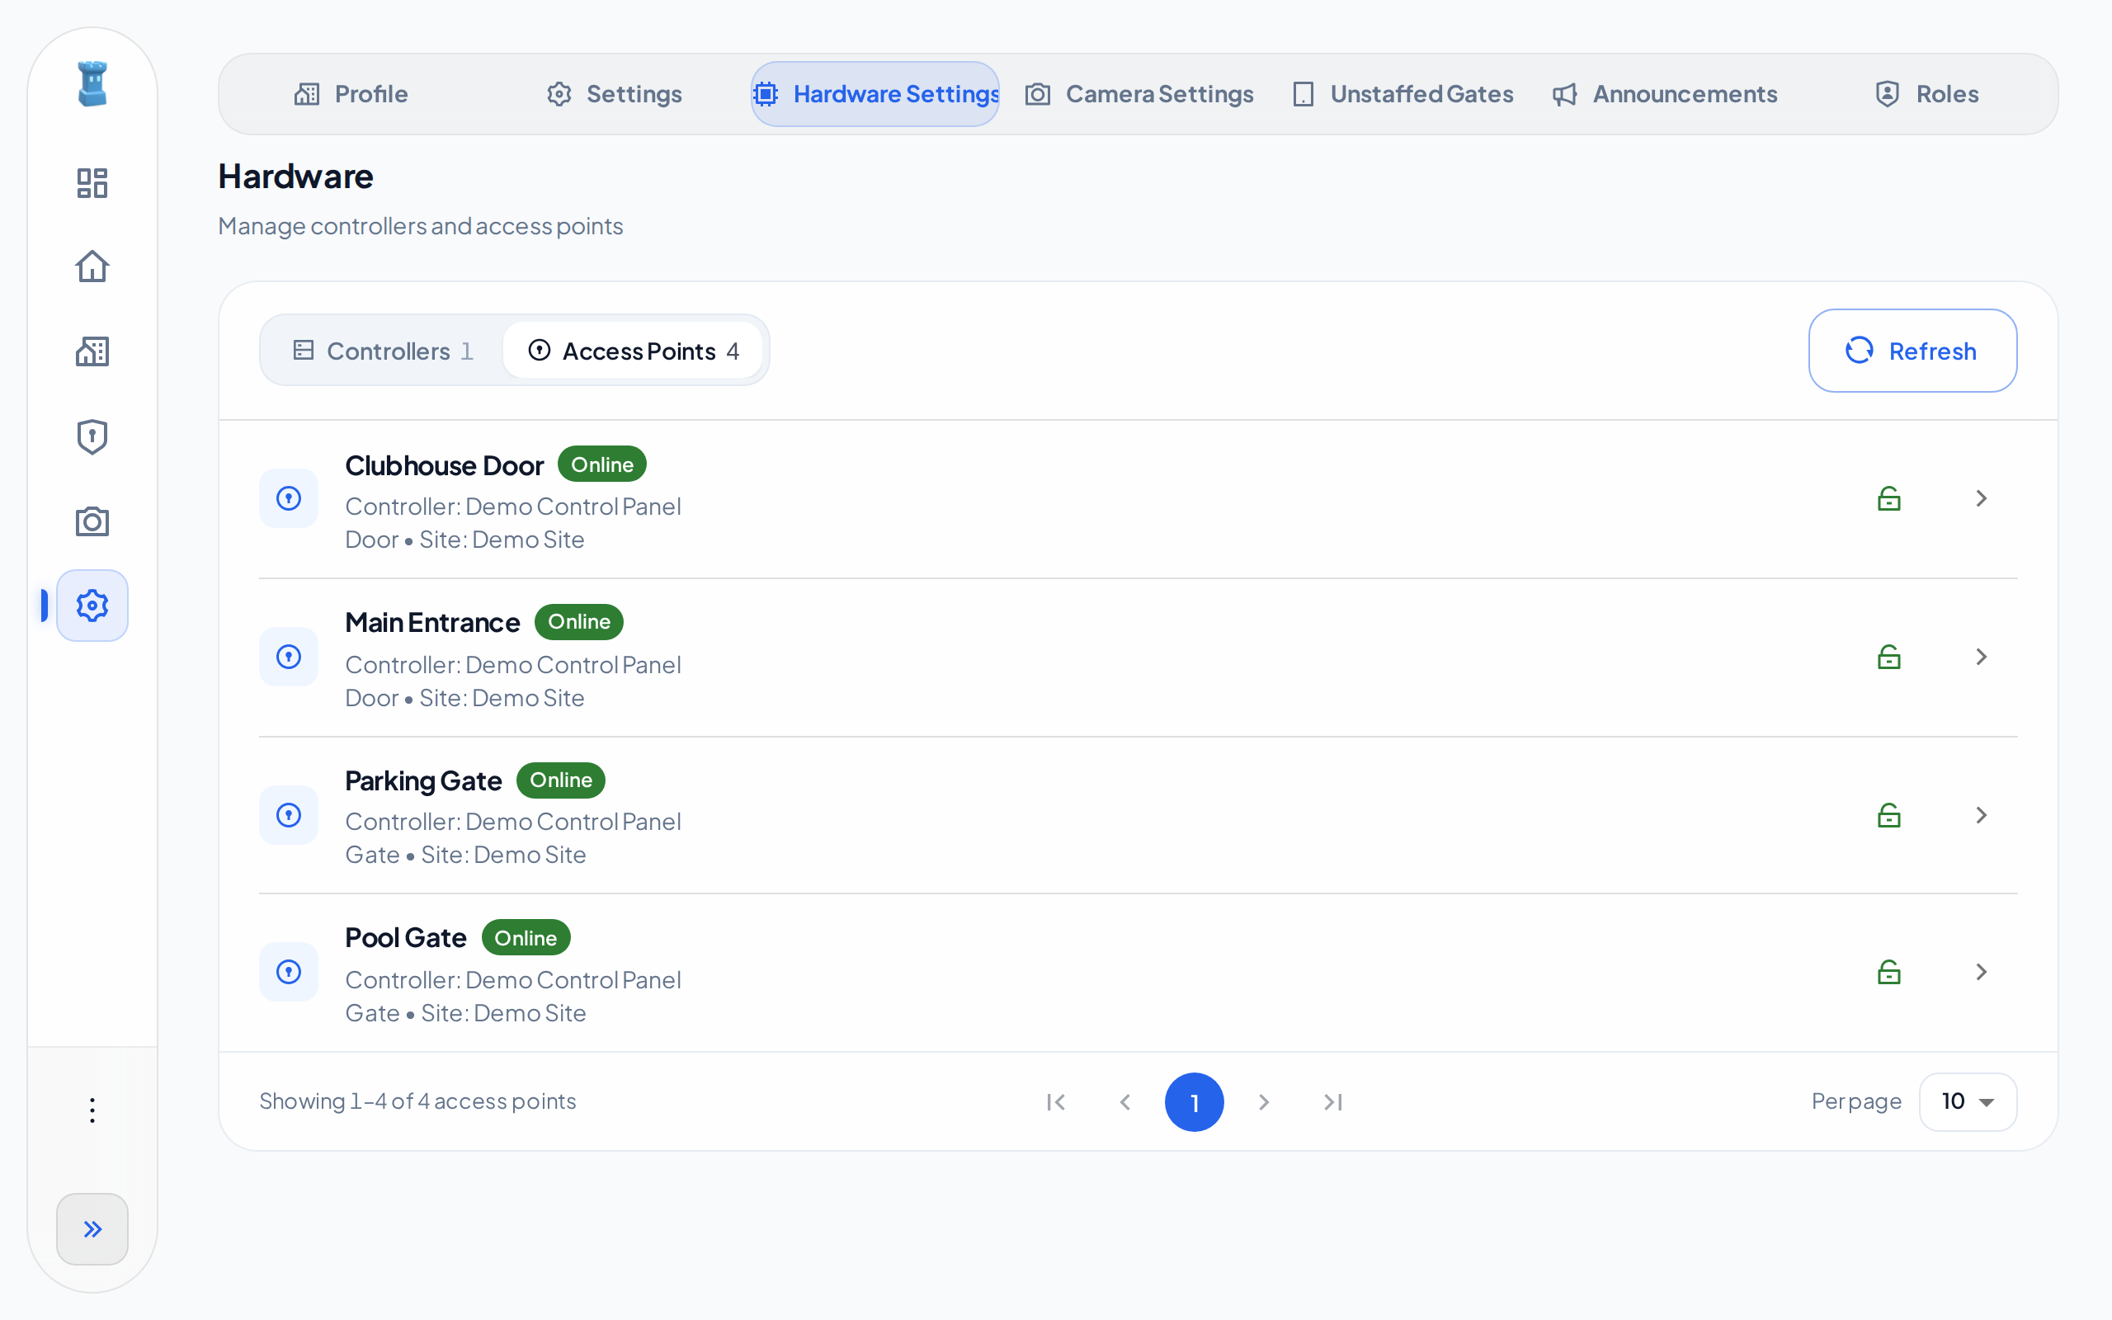Open the Camera Settings tab
Viewport: 2112px width, 1320px height.
1138,94
